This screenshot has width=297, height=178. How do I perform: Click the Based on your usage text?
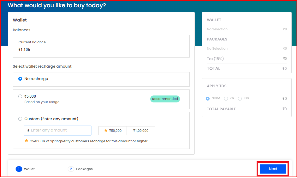click(42, 102)
